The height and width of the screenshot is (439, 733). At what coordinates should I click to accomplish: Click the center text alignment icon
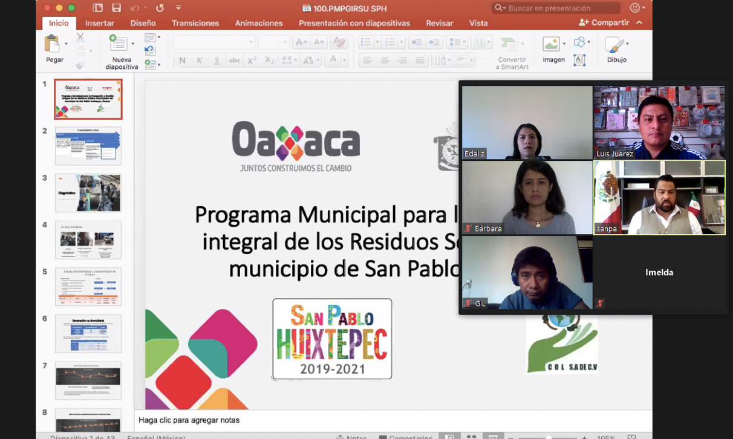coord(385,60)
